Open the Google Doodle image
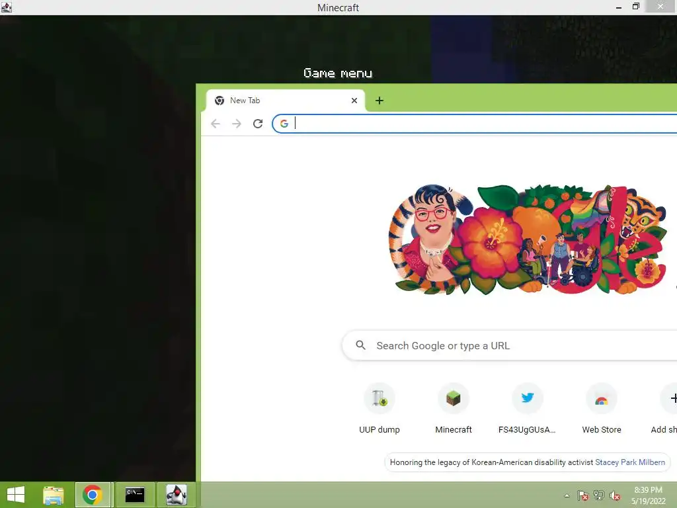Image resolution: width=677 pixels, height=508 pixels. click(x=529, y=239)
